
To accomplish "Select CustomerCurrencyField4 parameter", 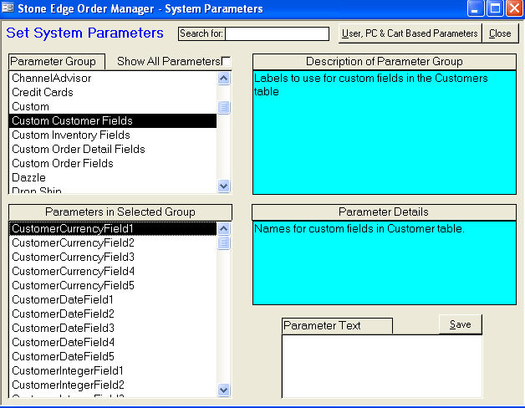I will 113,272.
